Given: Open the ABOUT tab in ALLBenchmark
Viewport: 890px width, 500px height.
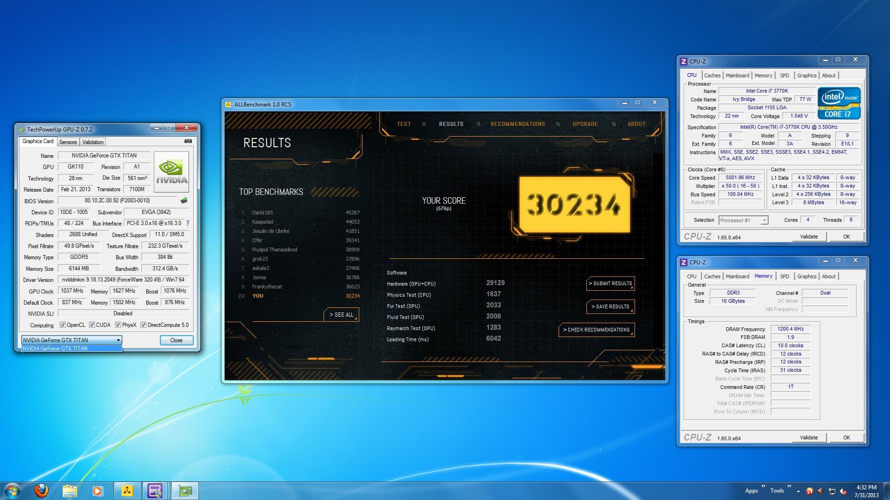Looking at the screenshot, I should point(636,124).
